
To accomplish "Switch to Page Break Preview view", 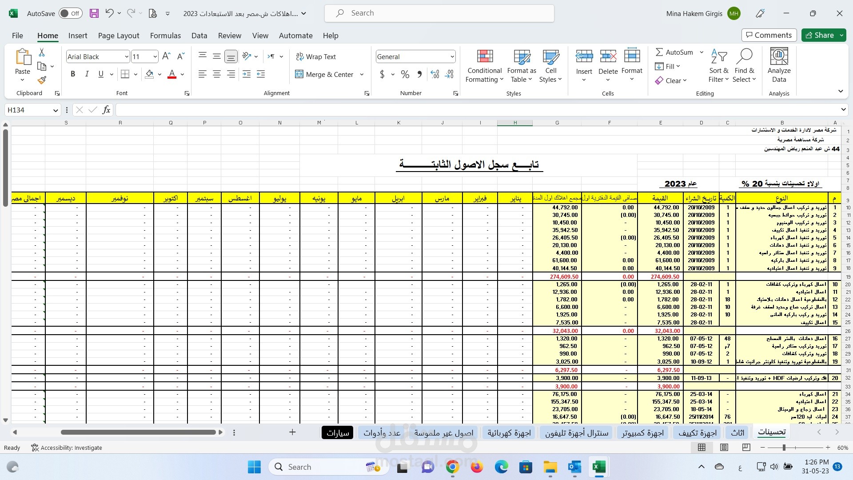I will (746, 448).
